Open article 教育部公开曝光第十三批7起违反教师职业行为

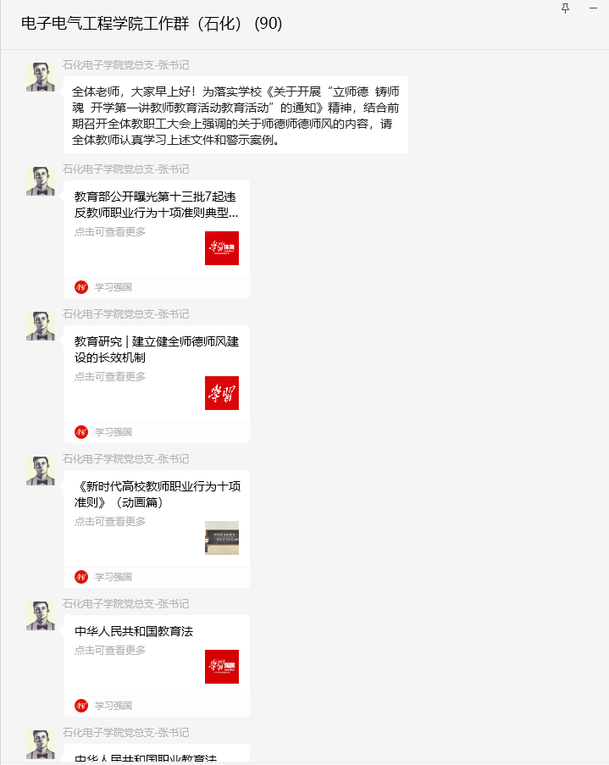156,239
